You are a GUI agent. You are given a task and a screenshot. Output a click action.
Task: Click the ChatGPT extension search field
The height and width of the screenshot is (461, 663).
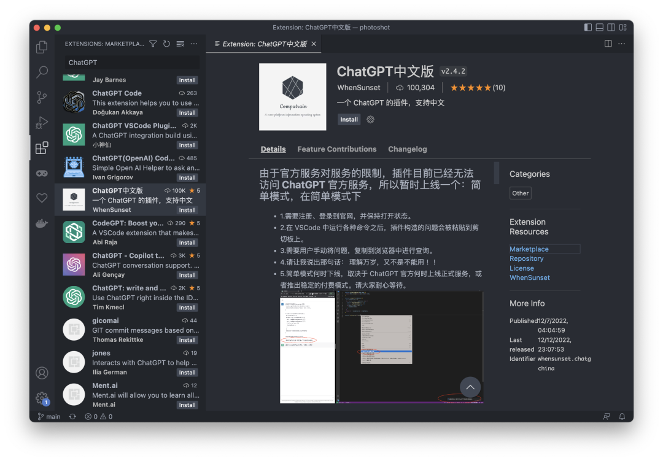pyautogui.click(x=131, y=63)
